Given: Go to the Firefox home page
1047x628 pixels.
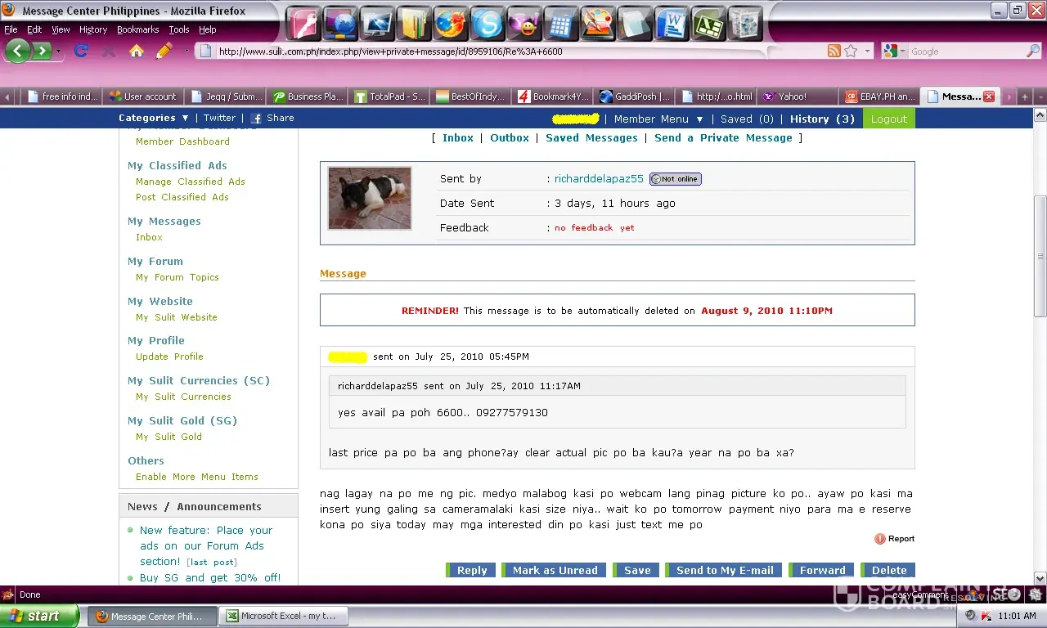Looking at the screenshot, I should tap(137, 51).
